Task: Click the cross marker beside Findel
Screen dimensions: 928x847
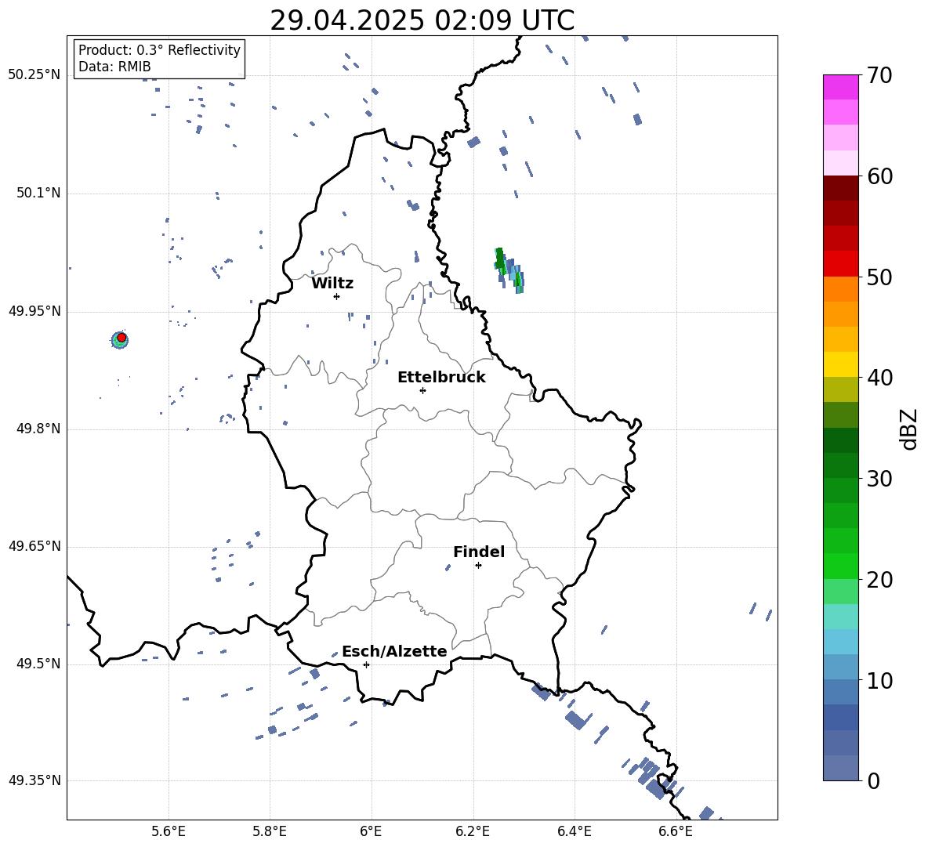Action: coord(478,566)
